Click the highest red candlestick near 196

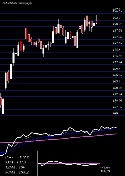87,21
